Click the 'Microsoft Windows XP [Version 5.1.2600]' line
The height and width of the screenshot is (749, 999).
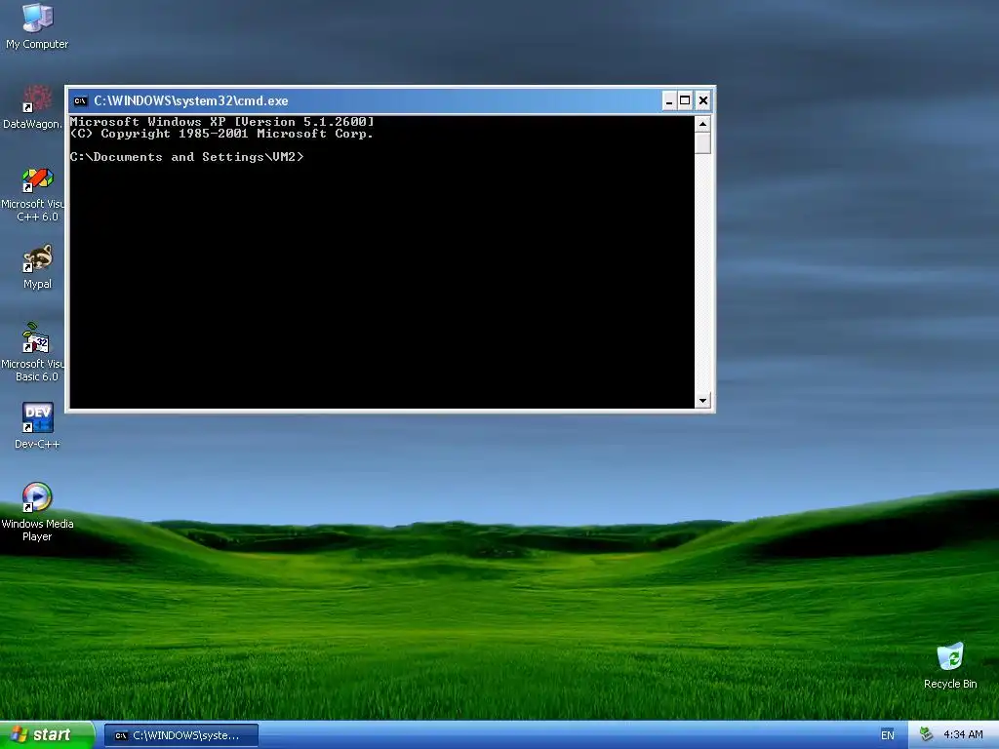[221, 122]
